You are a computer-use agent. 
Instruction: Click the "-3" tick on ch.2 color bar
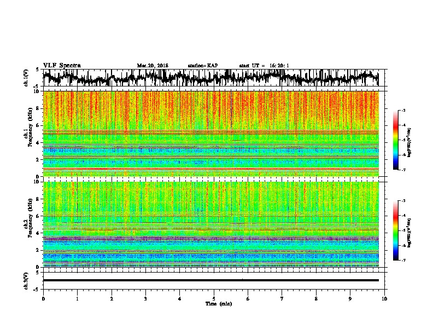[x=403, y=201]
